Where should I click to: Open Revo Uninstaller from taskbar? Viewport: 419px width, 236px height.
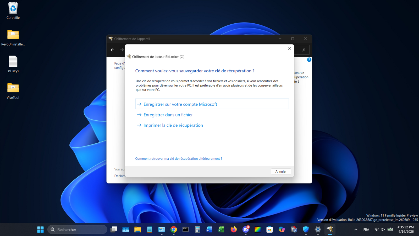point(294,229)
